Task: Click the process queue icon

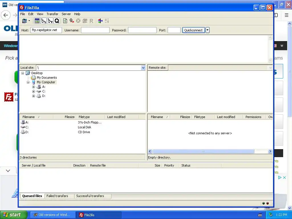Action: coord(72,21)
